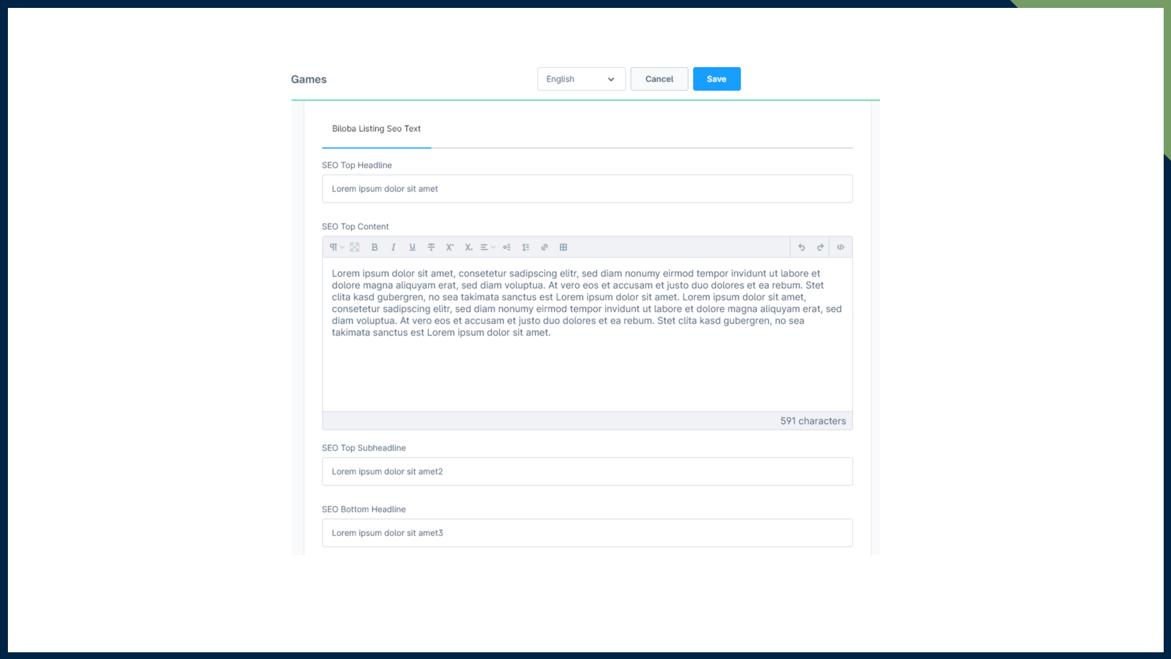Open the paragraph format dropdown

336,247
